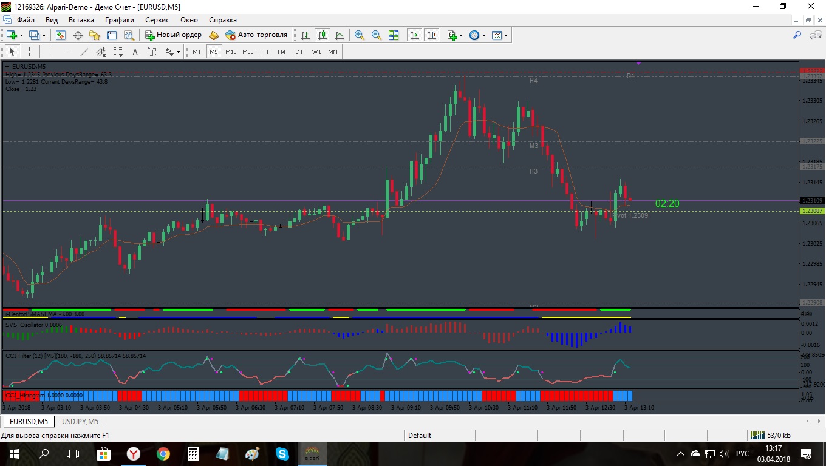Screen dimensions: 826x466
Task: Switch timeframe to W1
Action: point(316,52)
